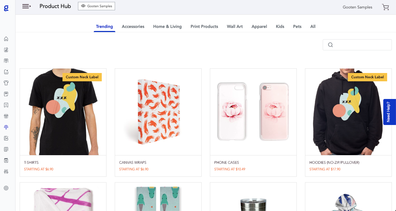Image resolution: width=396 pixels, height=211 pixels.
Task: Expand the sidebar hamburger menu
Action: point(27,6)
